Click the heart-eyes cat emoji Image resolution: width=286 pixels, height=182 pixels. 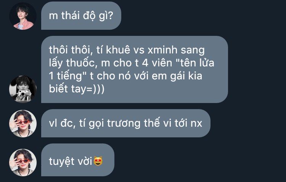coord(98,161)
